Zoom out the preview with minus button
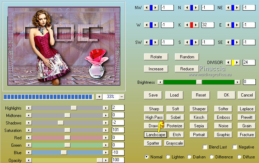The width and height of the screenshot is (259, 163). pos(122,97)
